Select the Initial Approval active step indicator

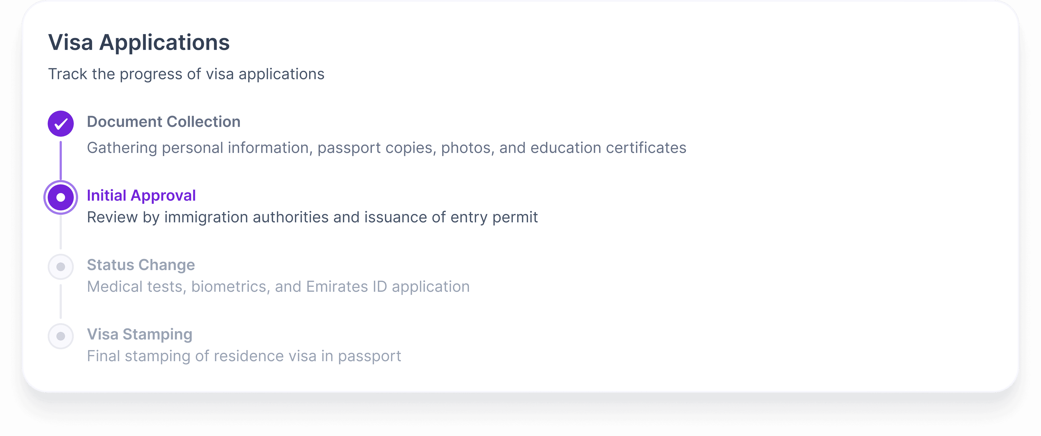pos(61,197)
